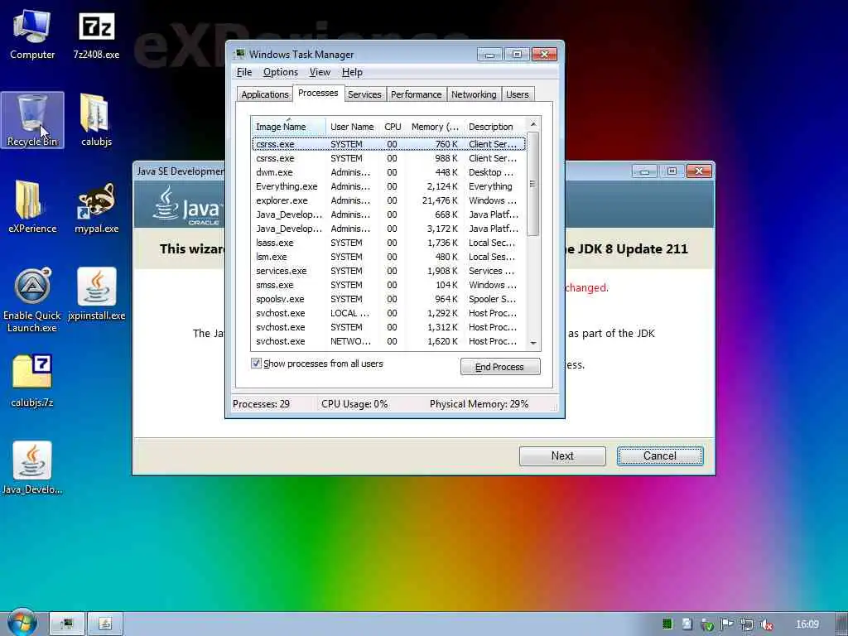Click the End Process button
The image size is (848, 636).
499,367
